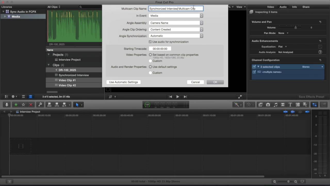Click the Multicam Clip Name text field
This screenshot has width=330, height=186.
pyautogui.click(x=176, y=9)
